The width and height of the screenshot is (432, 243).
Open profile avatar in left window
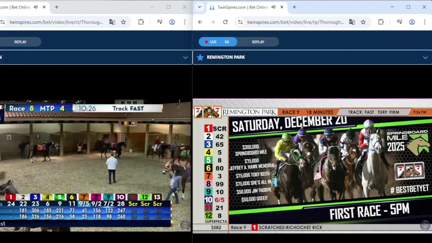pos(172,22)
